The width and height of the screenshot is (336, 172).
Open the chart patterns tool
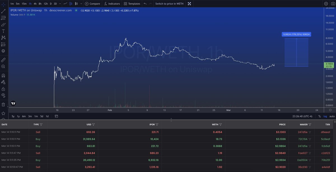(x=3, y=38)
